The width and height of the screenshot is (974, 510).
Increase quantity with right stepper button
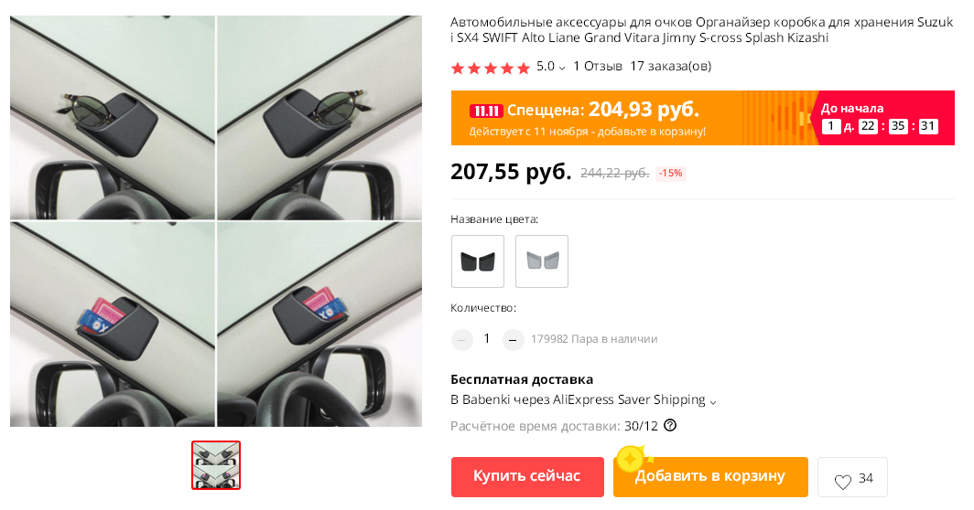513,339
